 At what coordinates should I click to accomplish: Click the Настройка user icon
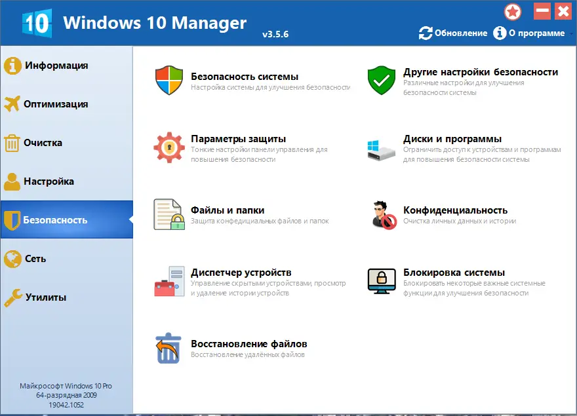(12, 181)
